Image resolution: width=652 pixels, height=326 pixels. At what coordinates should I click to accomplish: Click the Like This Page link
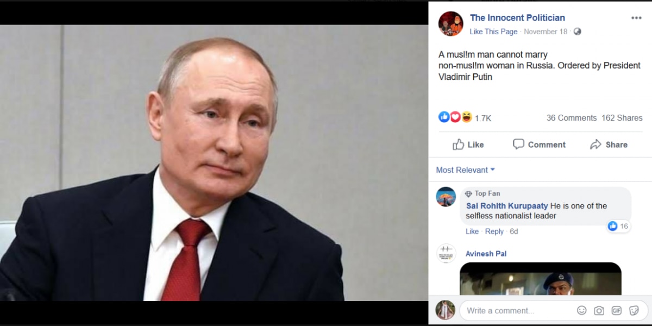coord(493,32)
